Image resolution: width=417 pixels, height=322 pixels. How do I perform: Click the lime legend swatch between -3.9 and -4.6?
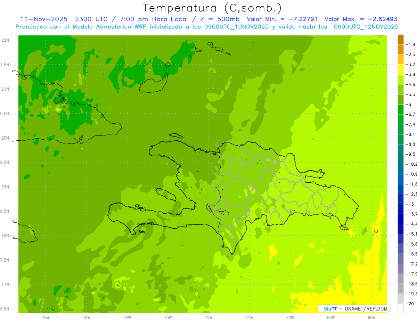(401, 80)
